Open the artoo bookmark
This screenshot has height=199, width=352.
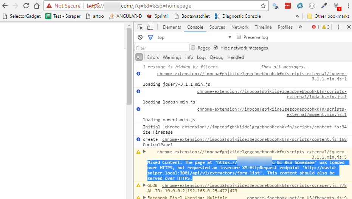pos(95,16)
